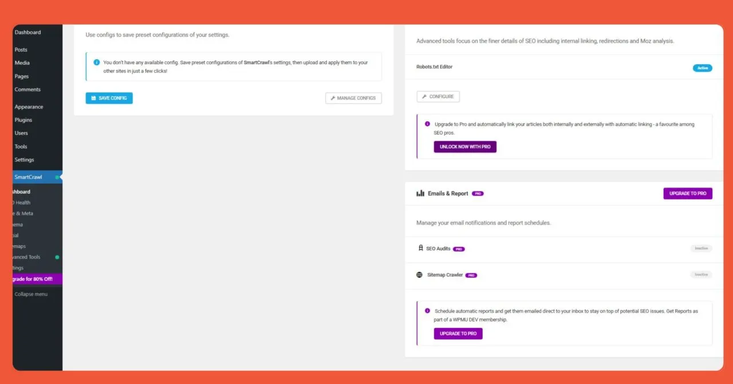Click the purple PRO badge next to Emails & Report
Viewport: 733px width, 384px height.
[478, 193]
